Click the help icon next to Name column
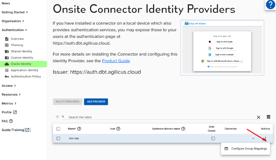Screen dimensions: 276x160 coord(79,129)
